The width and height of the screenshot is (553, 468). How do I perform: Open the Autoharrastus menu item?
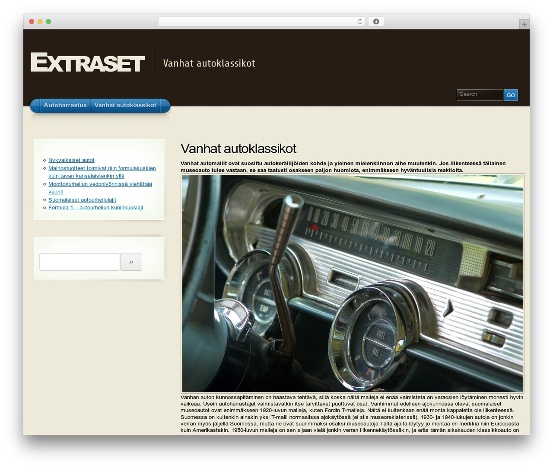pos(65,105)
